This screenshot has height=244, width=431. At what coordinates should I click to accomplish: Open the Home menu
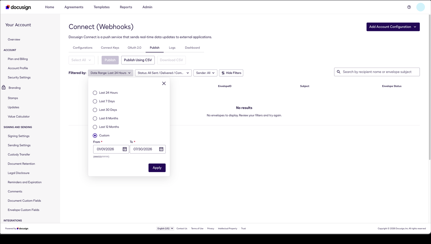pos(50,7)
